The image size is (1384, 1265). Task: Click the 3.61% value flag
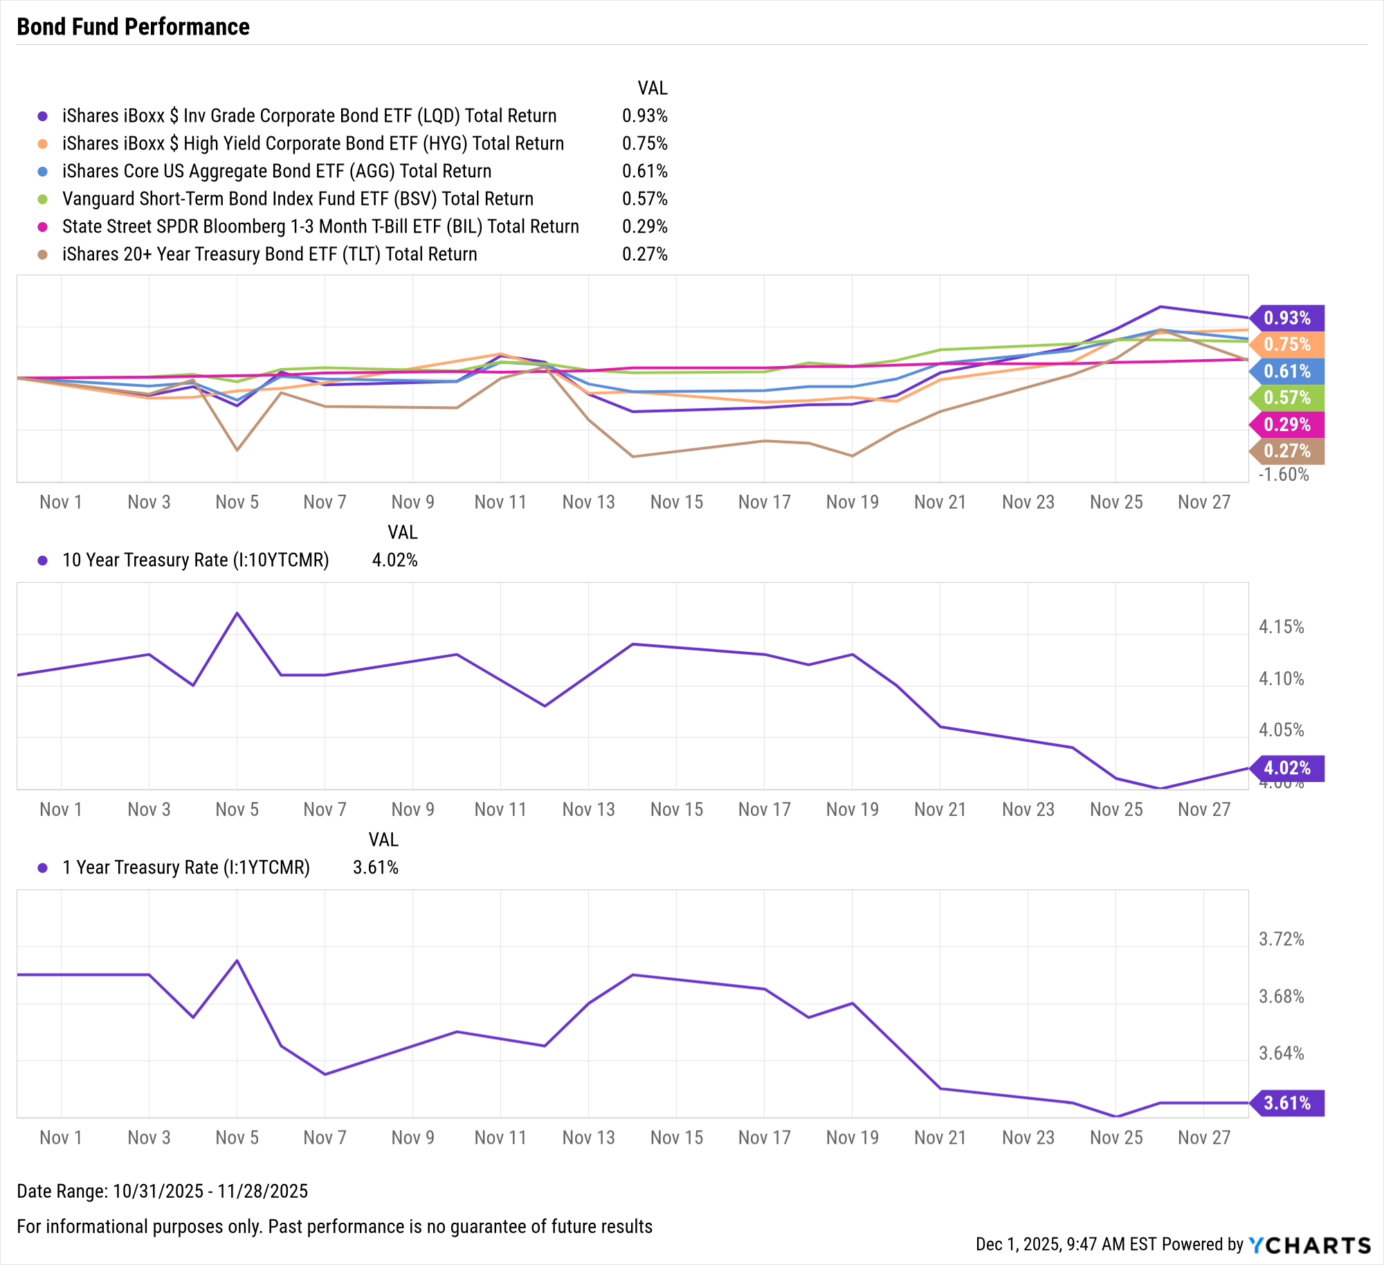click(x=1287, y=1103)
